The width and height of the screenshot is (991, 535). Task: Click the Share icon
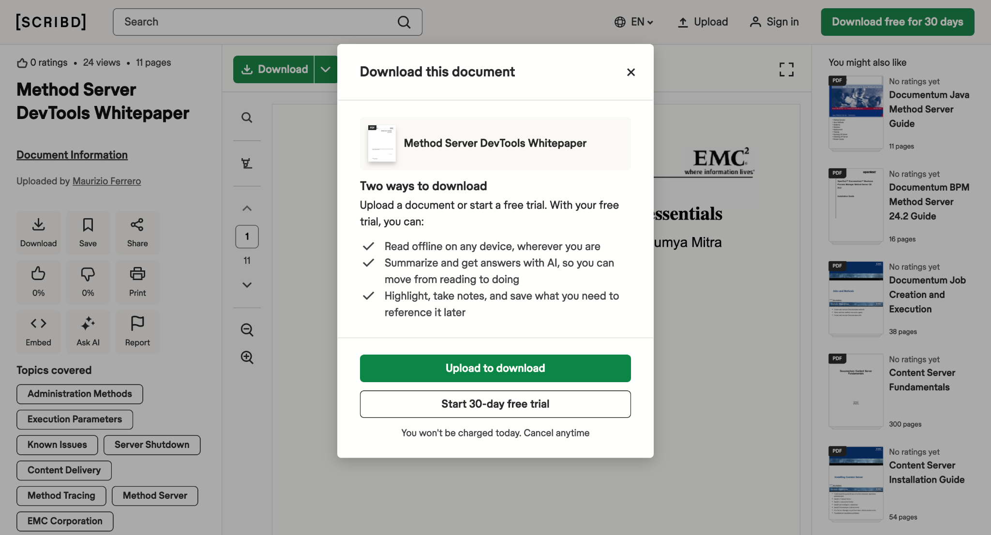click(137, 233)
